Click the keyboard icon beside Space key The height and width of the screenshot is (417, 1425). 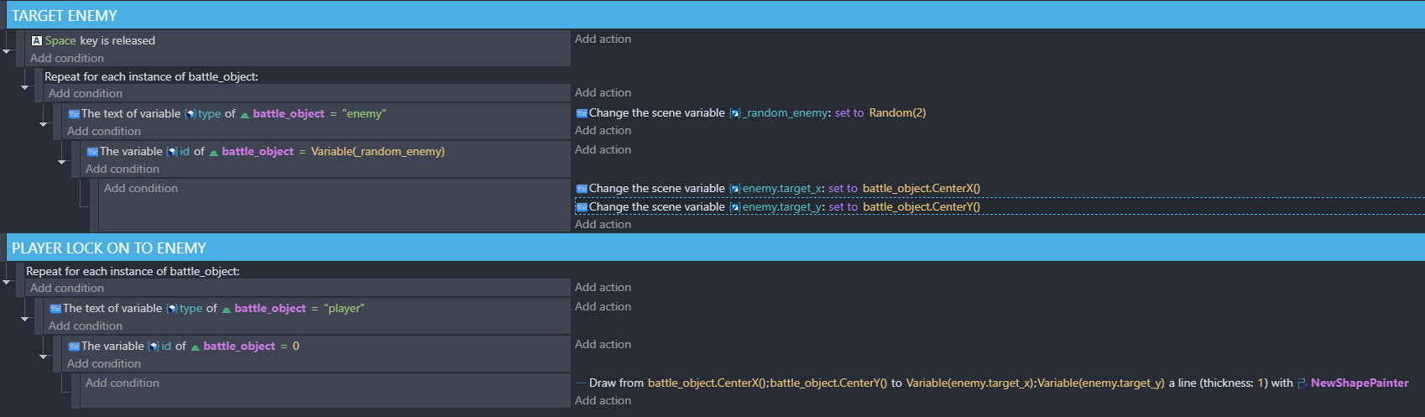pos(37,40)
